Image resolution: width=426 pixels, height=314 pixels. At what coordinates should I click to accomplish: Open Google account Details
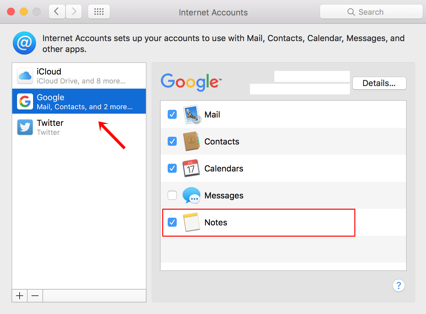379,83
